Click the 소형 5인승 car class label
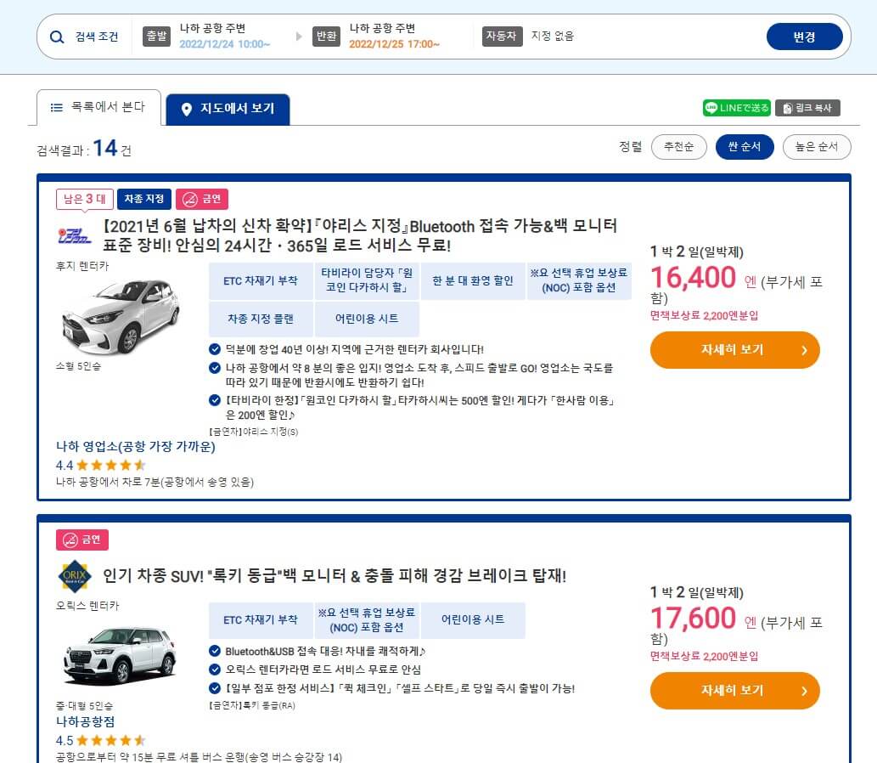The image size is (877, 763). pos(78,366)
